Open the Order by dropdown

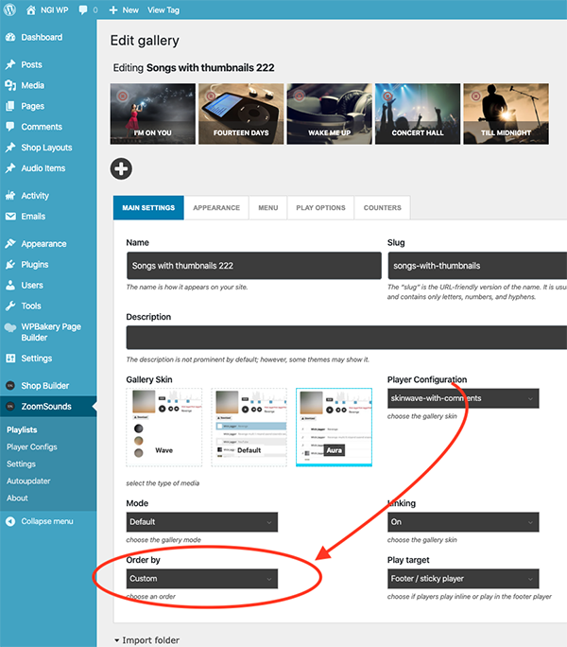tap(202, 578)
